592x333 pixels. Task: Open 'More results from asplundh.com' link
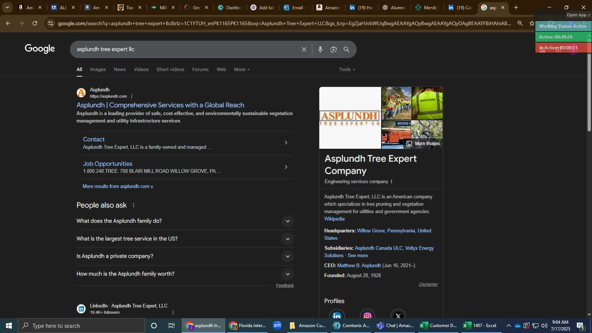[x=118, y=186]
